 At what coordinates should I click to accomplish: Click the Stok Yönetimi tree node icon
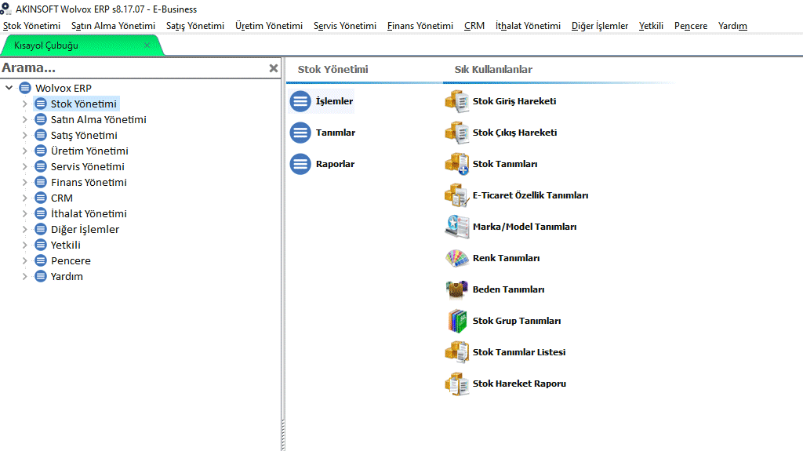point(41,104)
